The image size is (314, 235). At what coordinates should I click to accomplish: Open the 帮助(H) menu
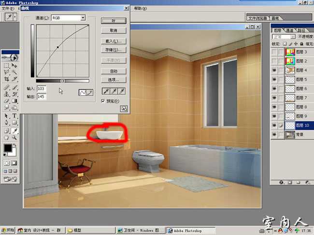[140, 8]
